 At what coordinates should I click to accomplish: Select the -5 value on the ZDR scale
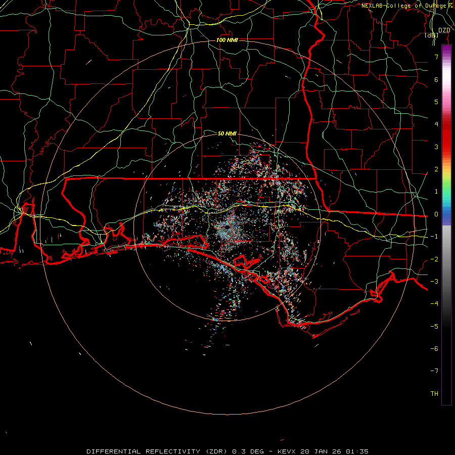click(434, 327)
